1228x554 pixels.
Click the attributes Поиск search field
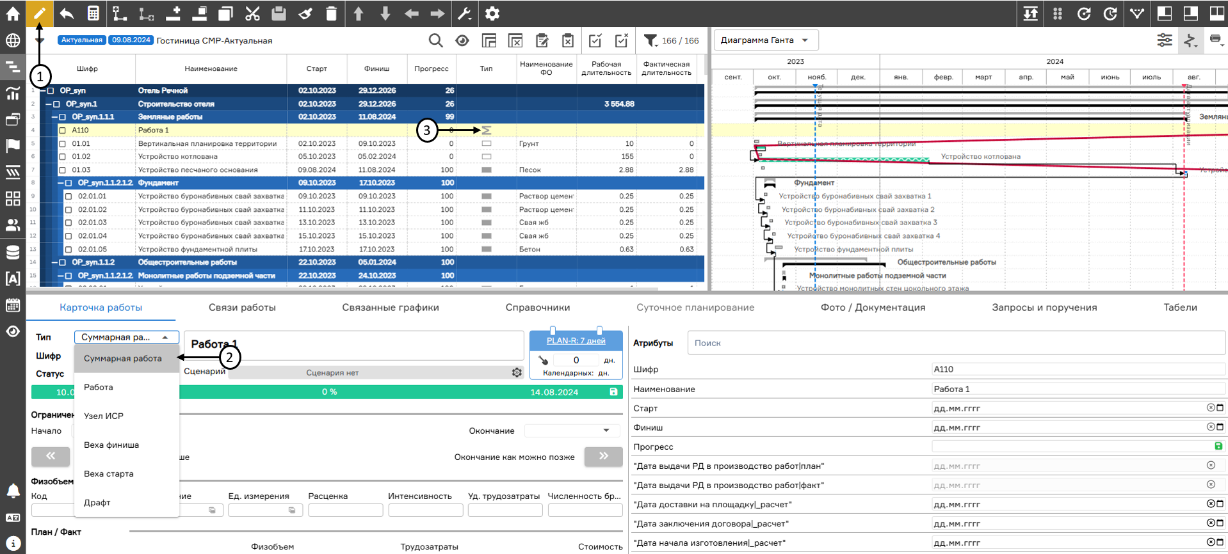[x=957, y=343]
